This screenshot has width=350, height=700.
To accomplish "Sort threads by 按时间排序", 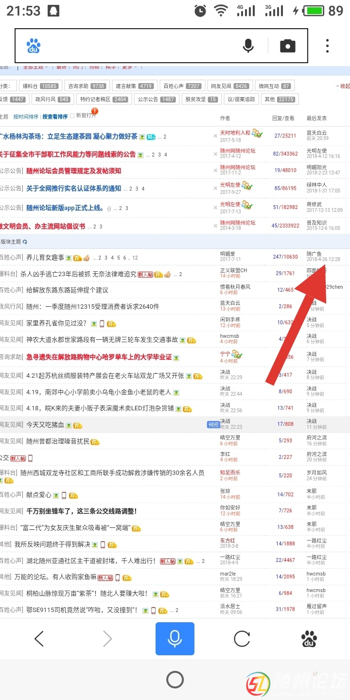I will (26, 117).
